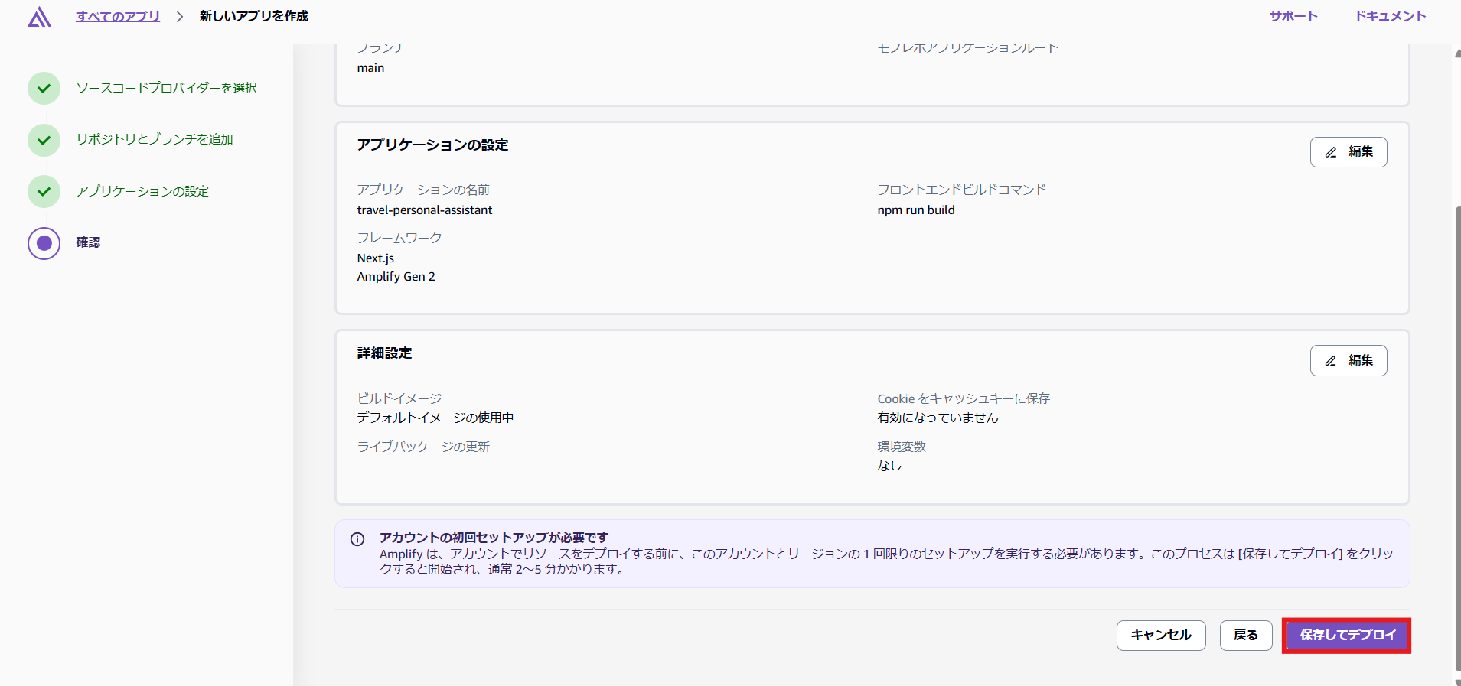The image size is (1461, 686).
Task: Go to the アプリケーションの設定 step in sidebar
Action: (142, 191)
